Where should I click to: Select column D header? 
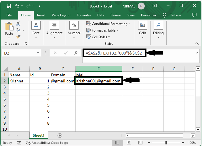click(x=99, y=69)
